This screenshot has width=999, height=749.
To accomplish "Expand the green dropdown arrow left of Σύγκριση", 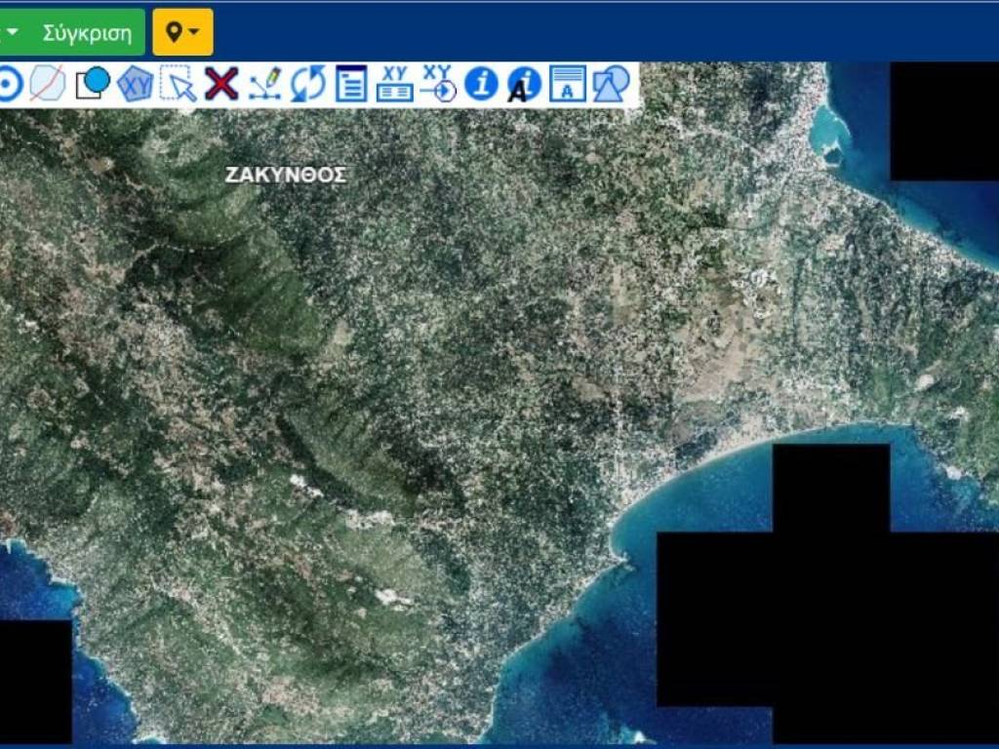I will (x=12, y=32).
